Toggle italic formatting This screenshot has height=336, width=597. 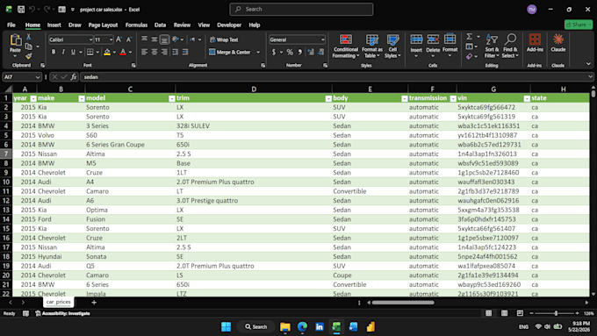point(63,52)
